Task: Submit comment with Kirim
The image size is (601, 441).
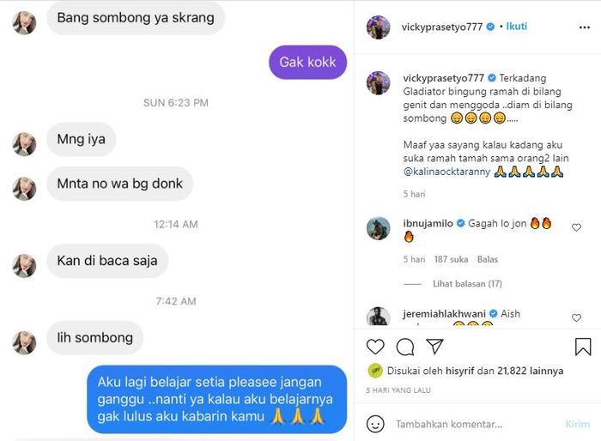Action: [x=578, y=424]
